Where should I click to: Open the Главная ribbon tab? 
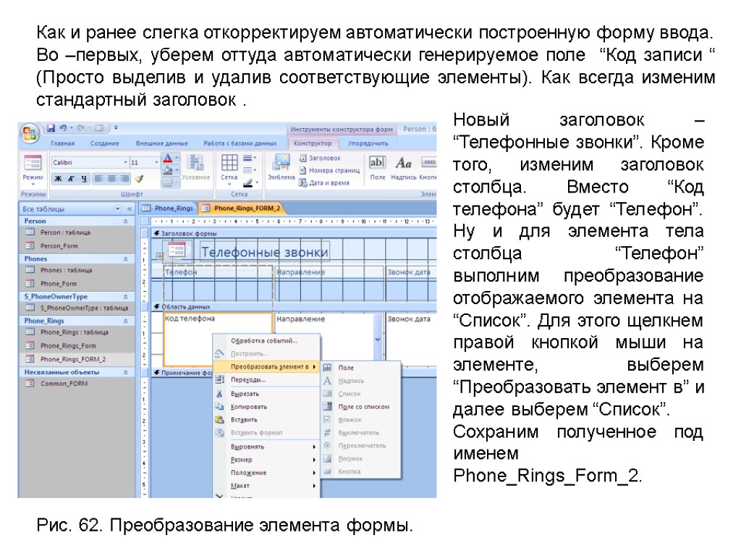pos(62,143)
